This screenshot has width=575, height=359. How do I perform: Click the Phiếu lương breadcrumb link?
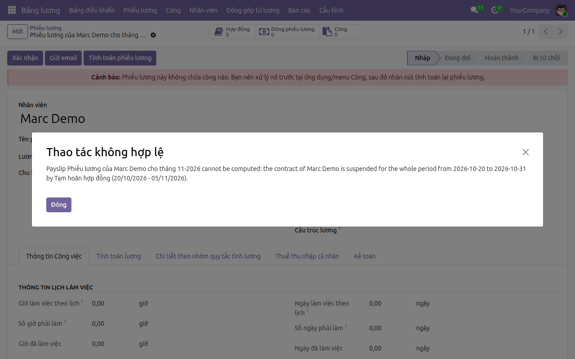click(x=45, y=28)
